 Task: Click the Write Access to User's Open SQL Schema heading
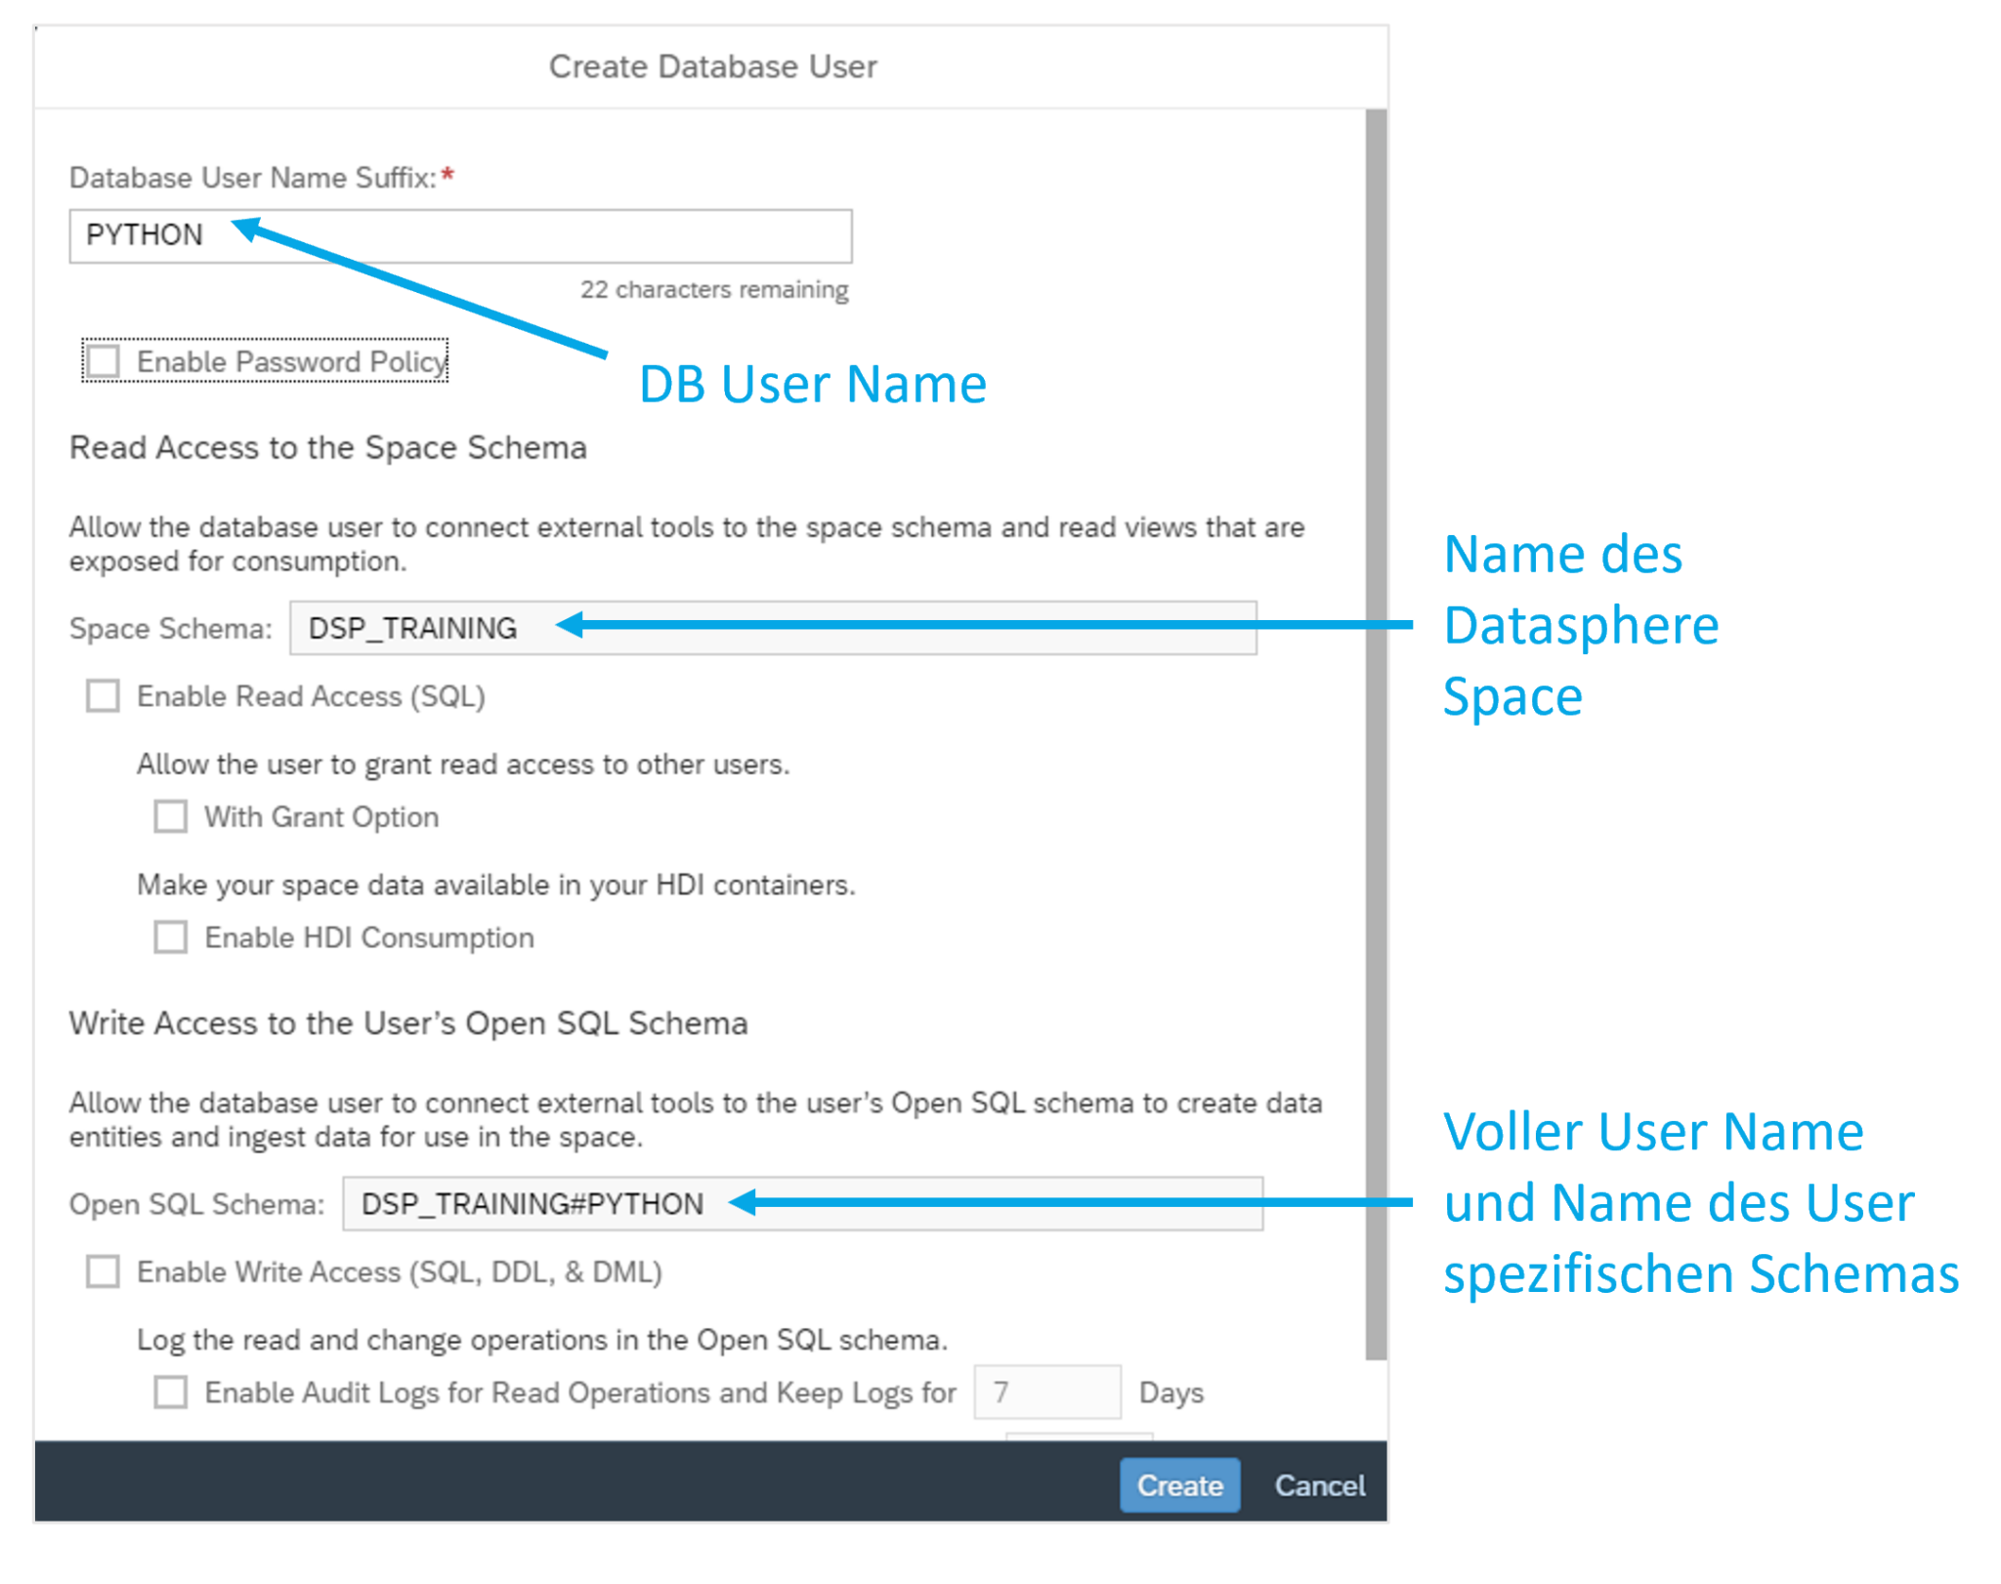407,1022
